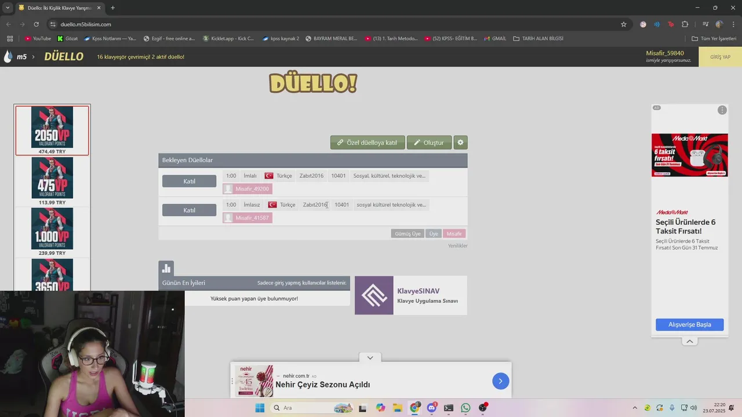Open the Chrome apps grid icon
742x417 pixels.
10,39
